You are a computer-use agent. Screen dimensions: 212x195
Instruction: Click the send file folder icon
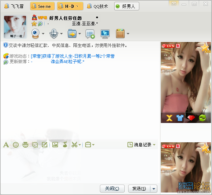(x=72, y=33)
